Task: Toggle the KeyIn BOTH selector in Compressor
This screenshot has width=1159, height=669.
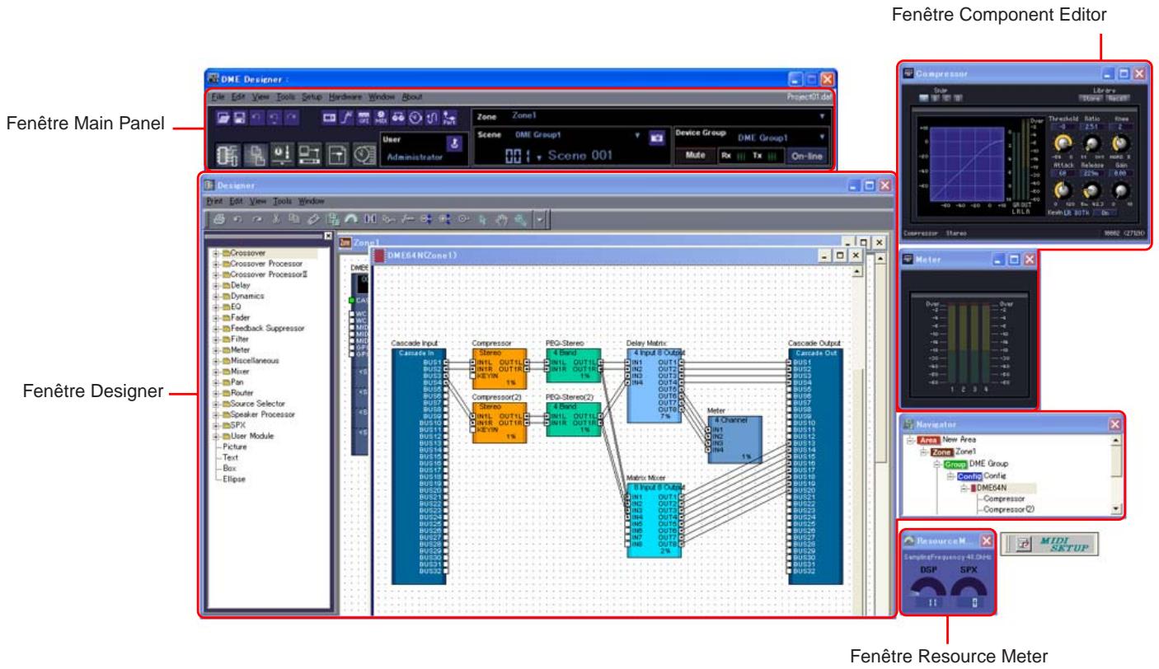Action: click(x=1082, y=213)
